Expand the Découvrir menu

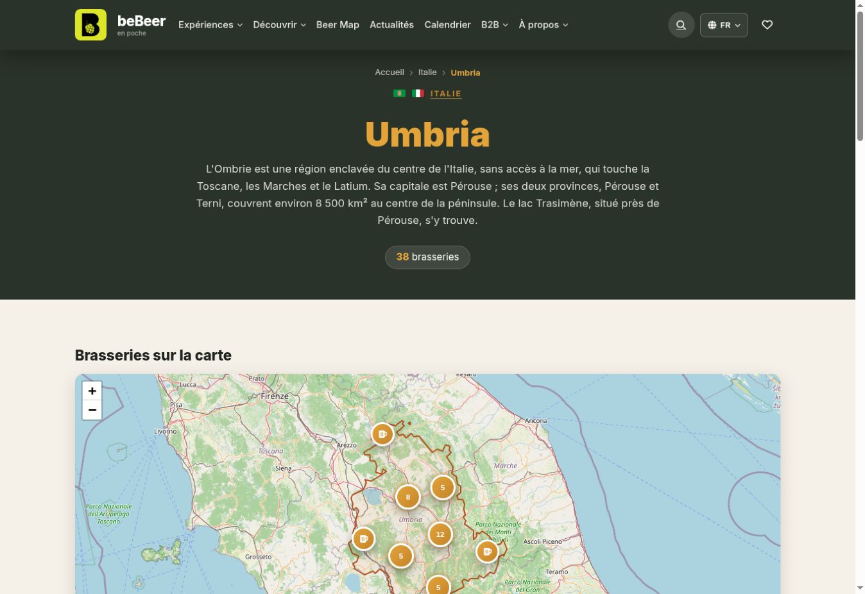(x=279, y=25)
